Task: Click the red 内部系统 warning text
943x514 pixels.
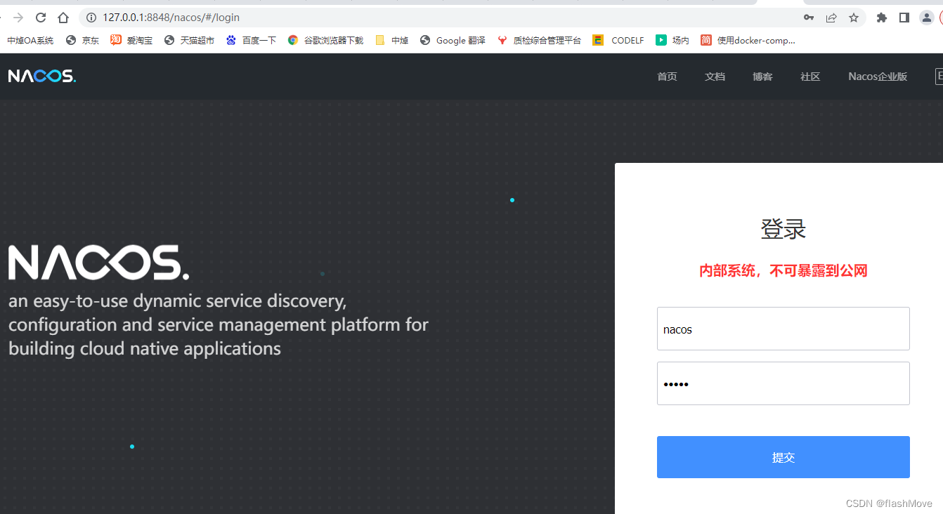Action: [x=783, y=270]
